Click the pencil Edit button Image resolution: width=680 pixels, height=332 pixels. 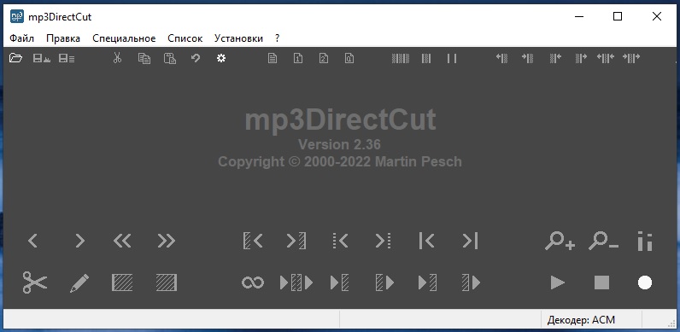(79, 283)
